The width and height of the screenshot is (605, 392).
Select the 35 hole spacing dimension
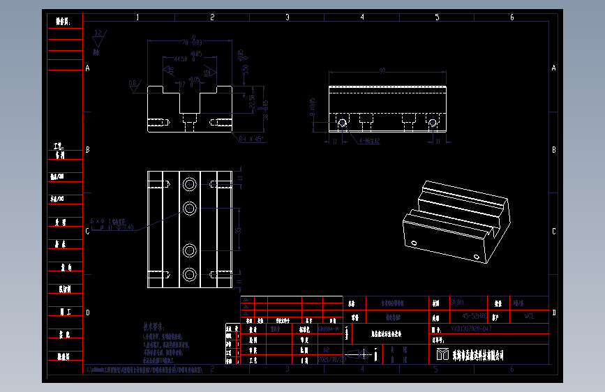click(x=238, y=230)
